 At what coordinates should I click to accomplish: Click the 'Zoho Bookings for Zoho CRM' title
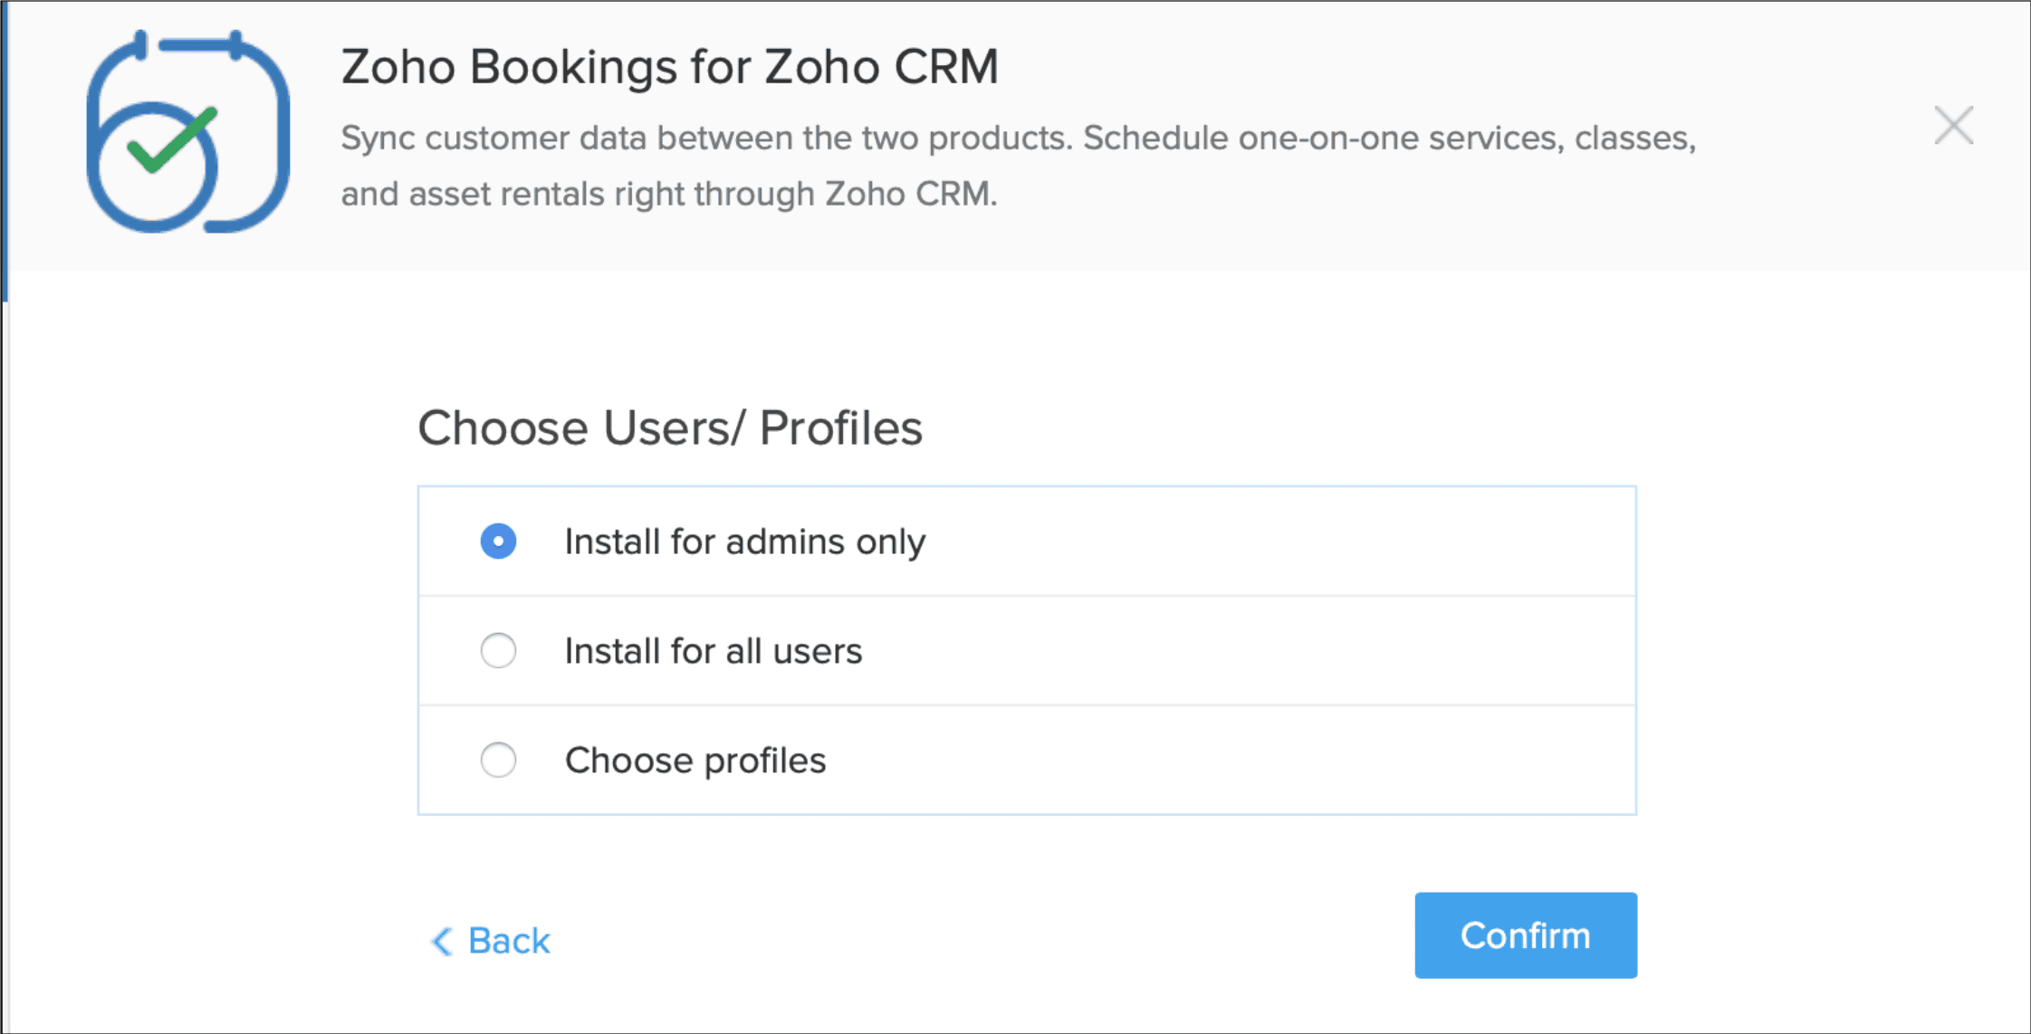click(x=669, y=66)
